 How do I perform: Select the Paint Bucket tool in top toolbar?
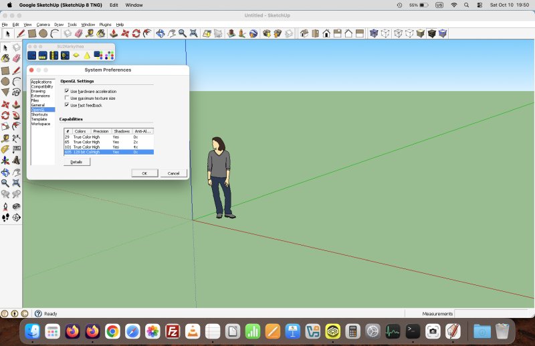coord(101,33)
